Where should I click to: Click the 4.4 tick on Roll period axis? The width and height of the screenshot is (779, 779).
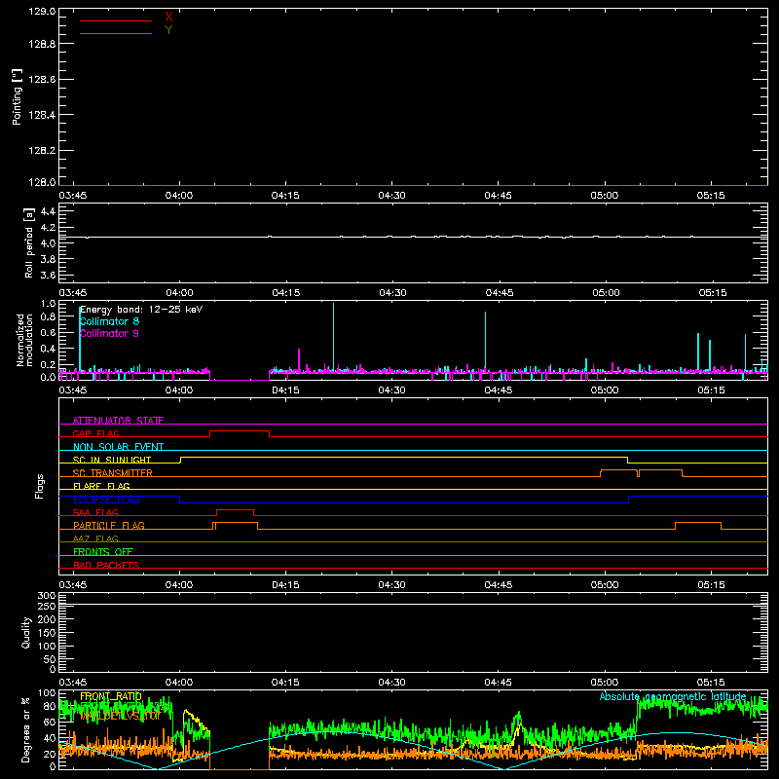pyautogui.click(x=48, y=211)
